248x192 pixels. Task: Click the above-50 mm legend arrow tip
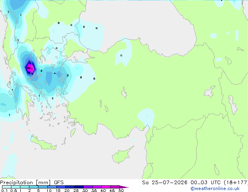[124, 187]
